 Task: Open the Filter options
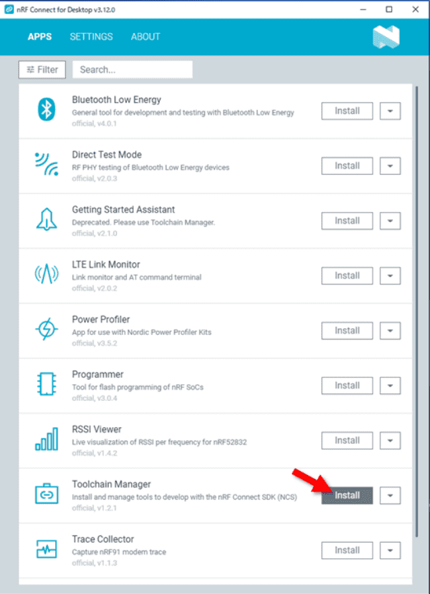pyautogui.click(x=42, y=69)
